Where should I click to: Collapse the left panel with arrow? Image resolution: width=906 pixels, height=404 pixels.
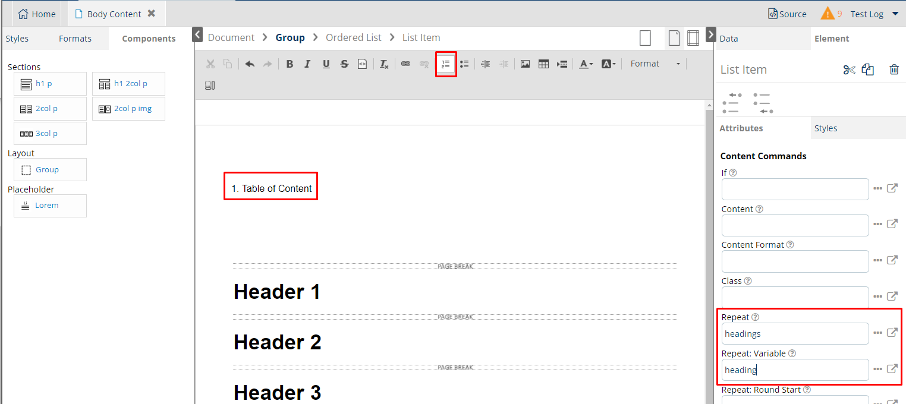click(198, 35)
